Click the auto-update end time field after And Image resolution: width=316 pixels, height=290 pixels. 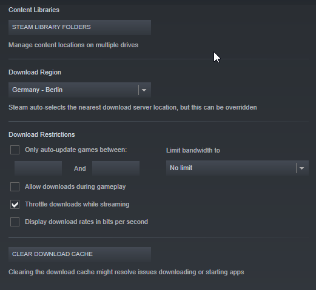(x=116, y=168)
